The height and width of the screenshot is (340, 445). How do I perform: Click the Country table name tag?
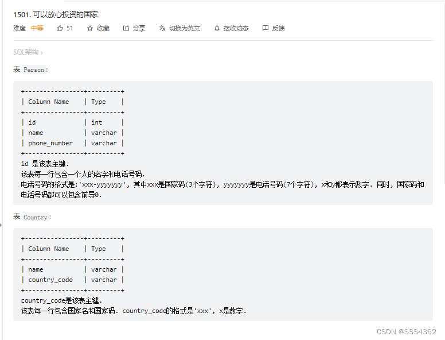(35, 217)
